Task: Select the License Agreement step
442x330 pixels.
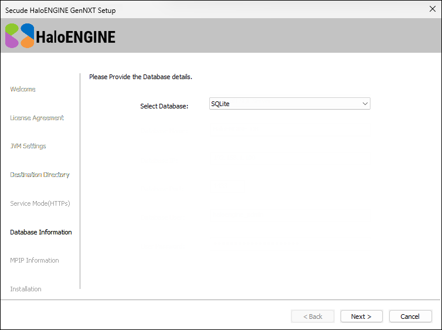Action: pyautogui.click(x=37, y=118)
